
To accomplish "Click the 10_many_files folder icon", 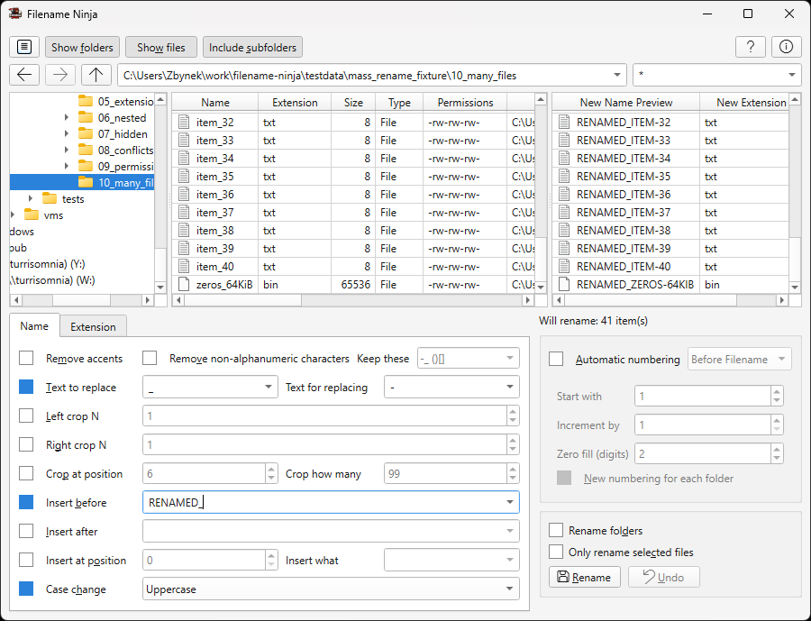I will pos(86,182).
